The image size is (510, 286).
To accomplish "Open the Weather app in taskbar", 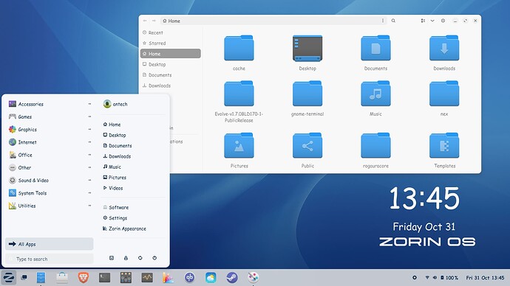I will [211, 278].
